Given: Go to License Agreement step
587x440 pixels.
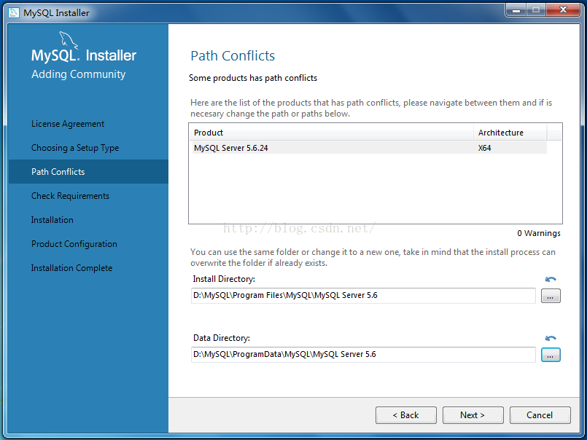Looking at the screenshot, I should 68,124.
